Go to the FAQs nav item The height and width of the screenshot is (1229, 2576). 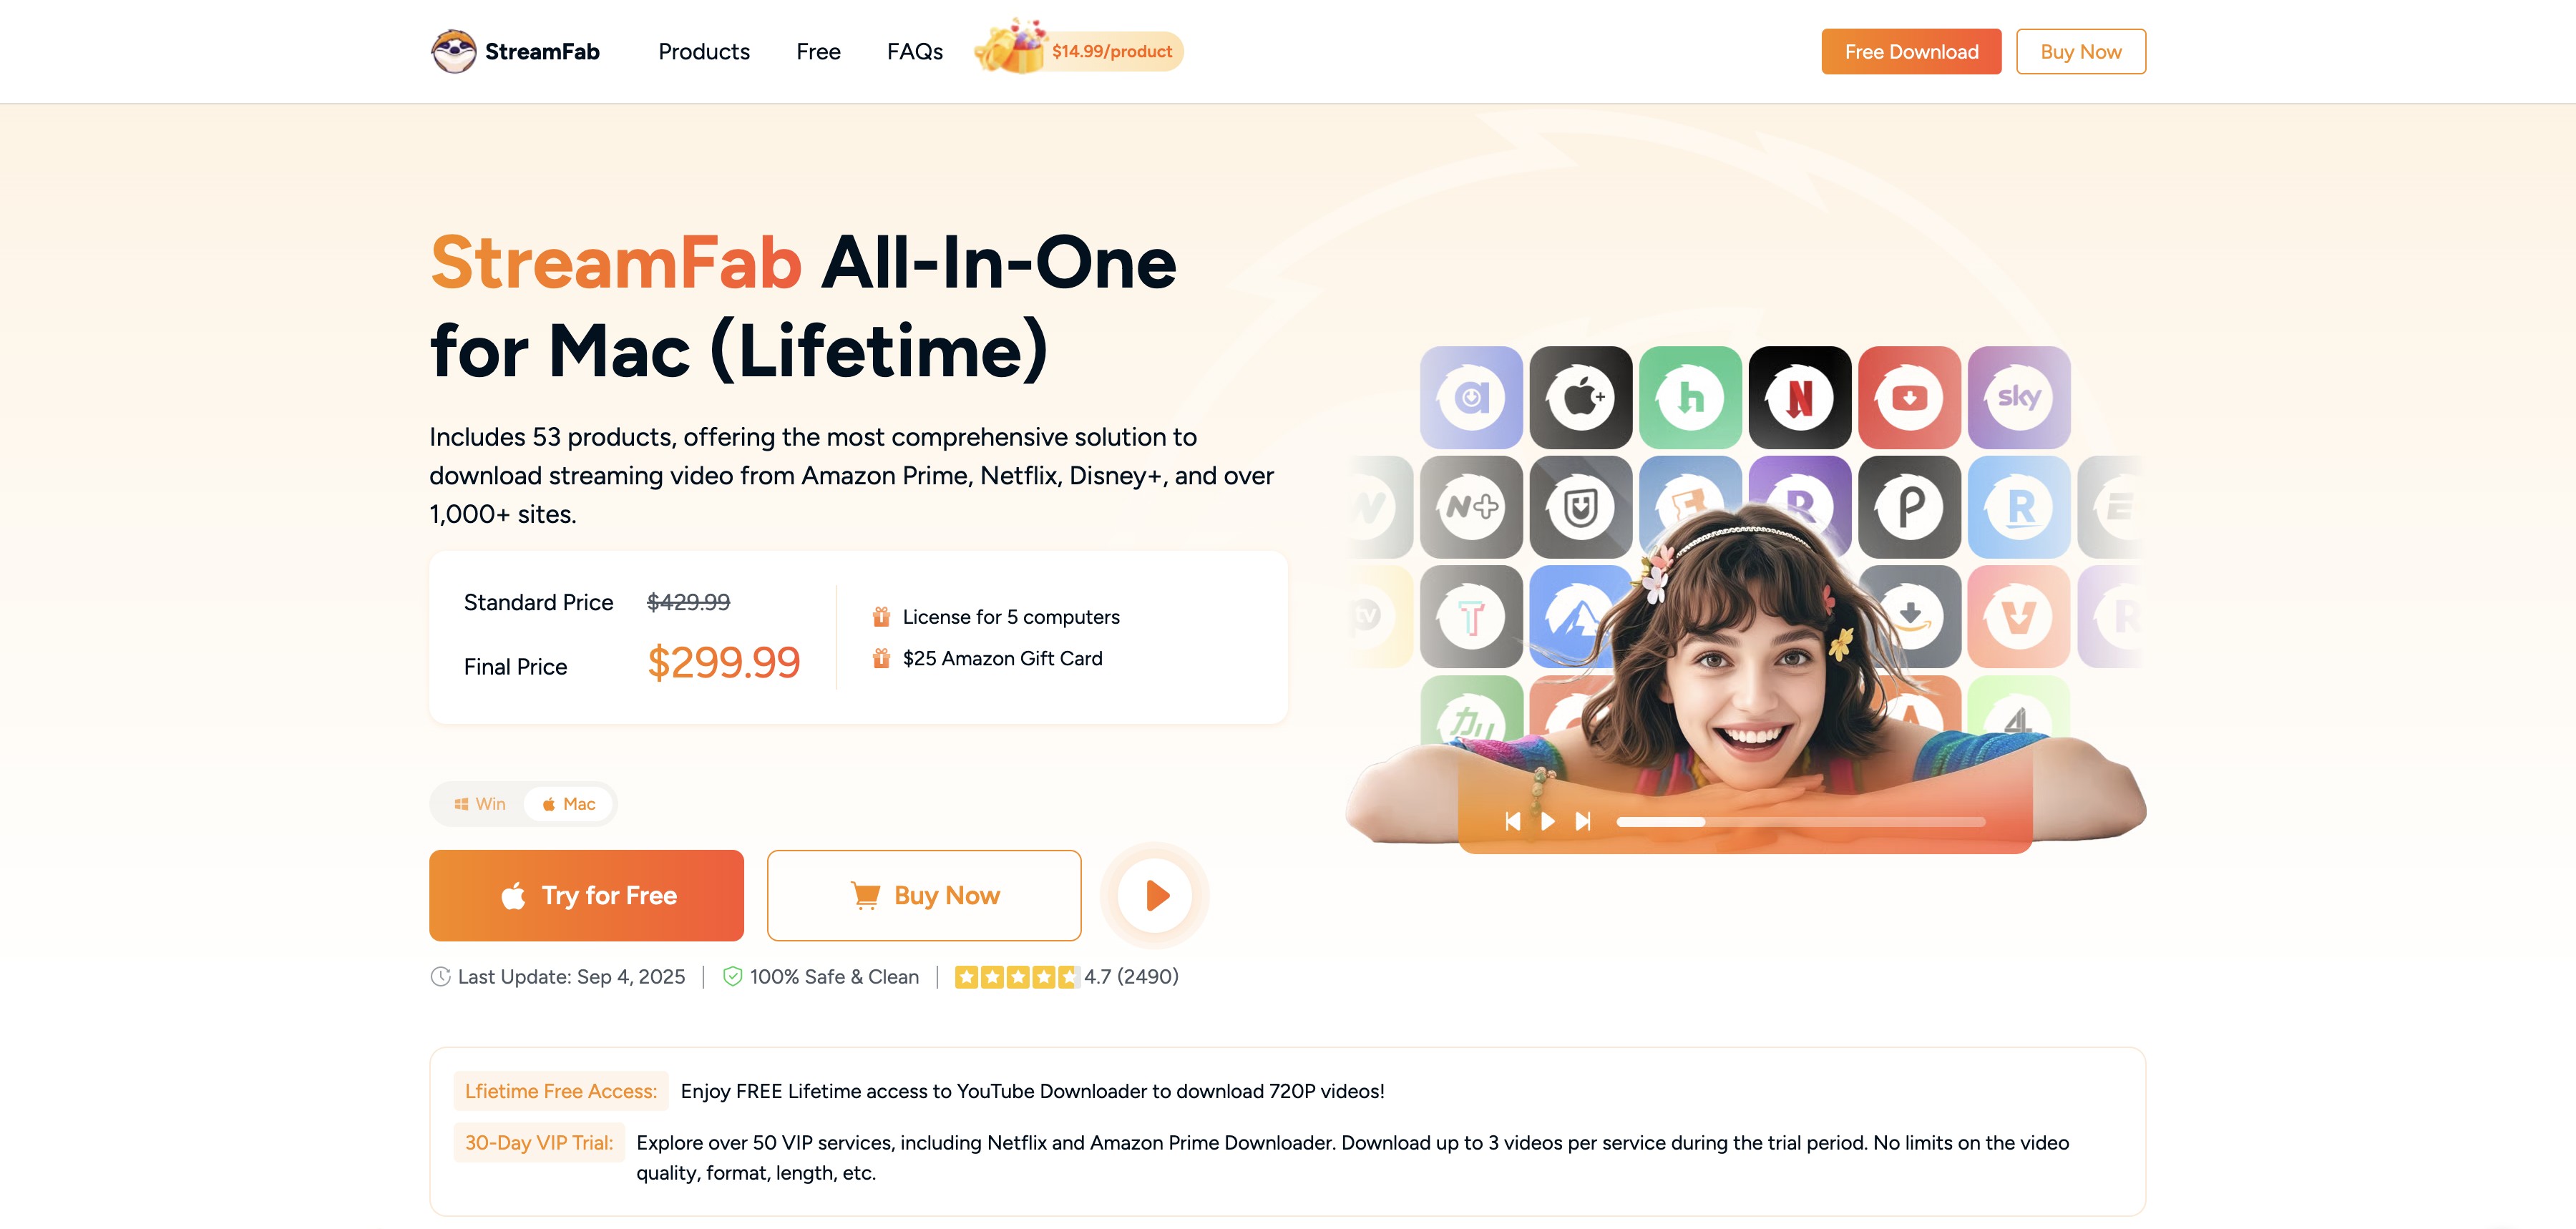coord(914,51)
